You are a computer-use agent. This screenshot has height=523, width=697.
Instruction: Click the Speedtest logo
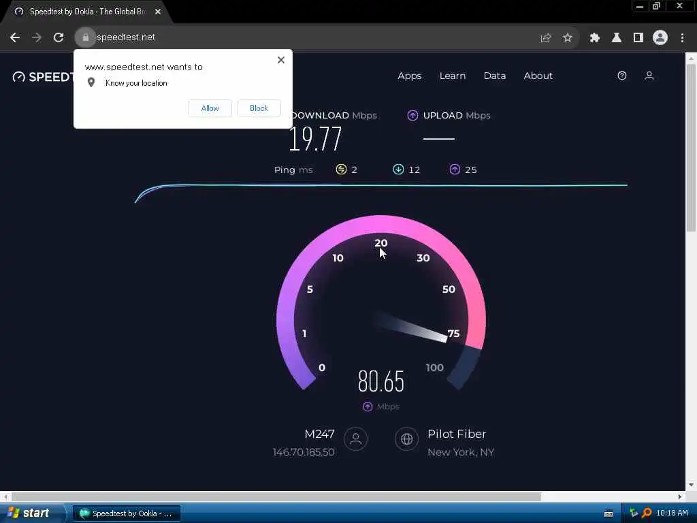[43, 77]
